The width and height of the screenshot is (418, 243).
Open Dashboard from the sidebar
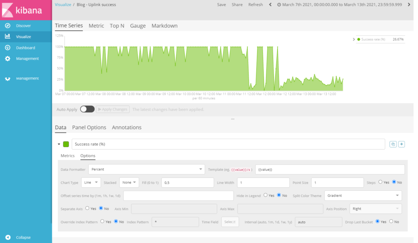(x=25, y=48)
